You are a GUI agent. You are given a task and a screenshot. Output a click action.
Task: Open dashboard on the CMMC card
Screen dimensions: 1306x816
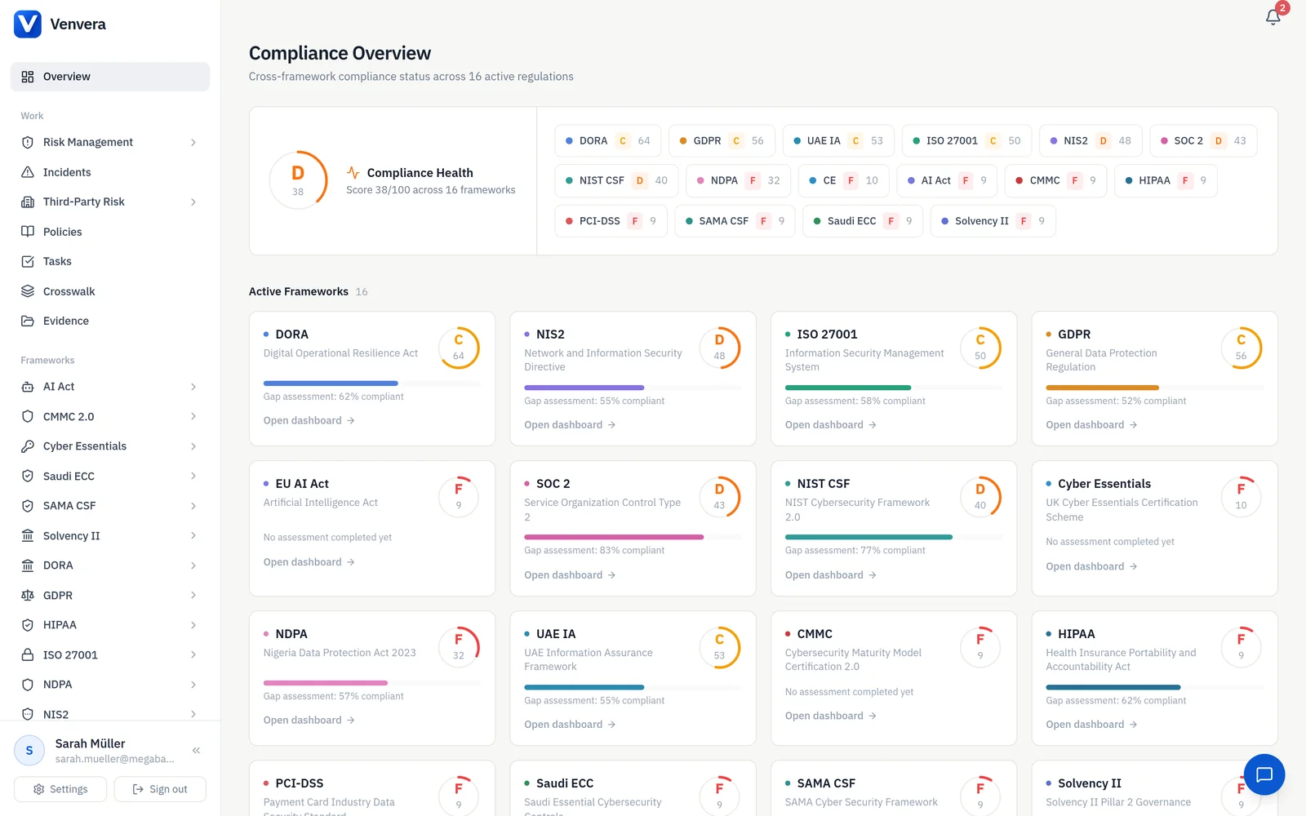[x=831, y=716]
